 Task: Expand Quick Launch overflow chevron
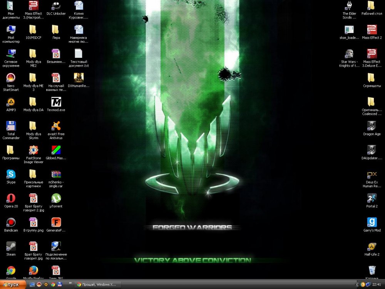pos(70,283)
